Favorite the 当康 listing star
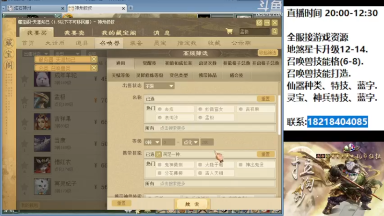This screenshot has width=384, height=216. (24, 143)
